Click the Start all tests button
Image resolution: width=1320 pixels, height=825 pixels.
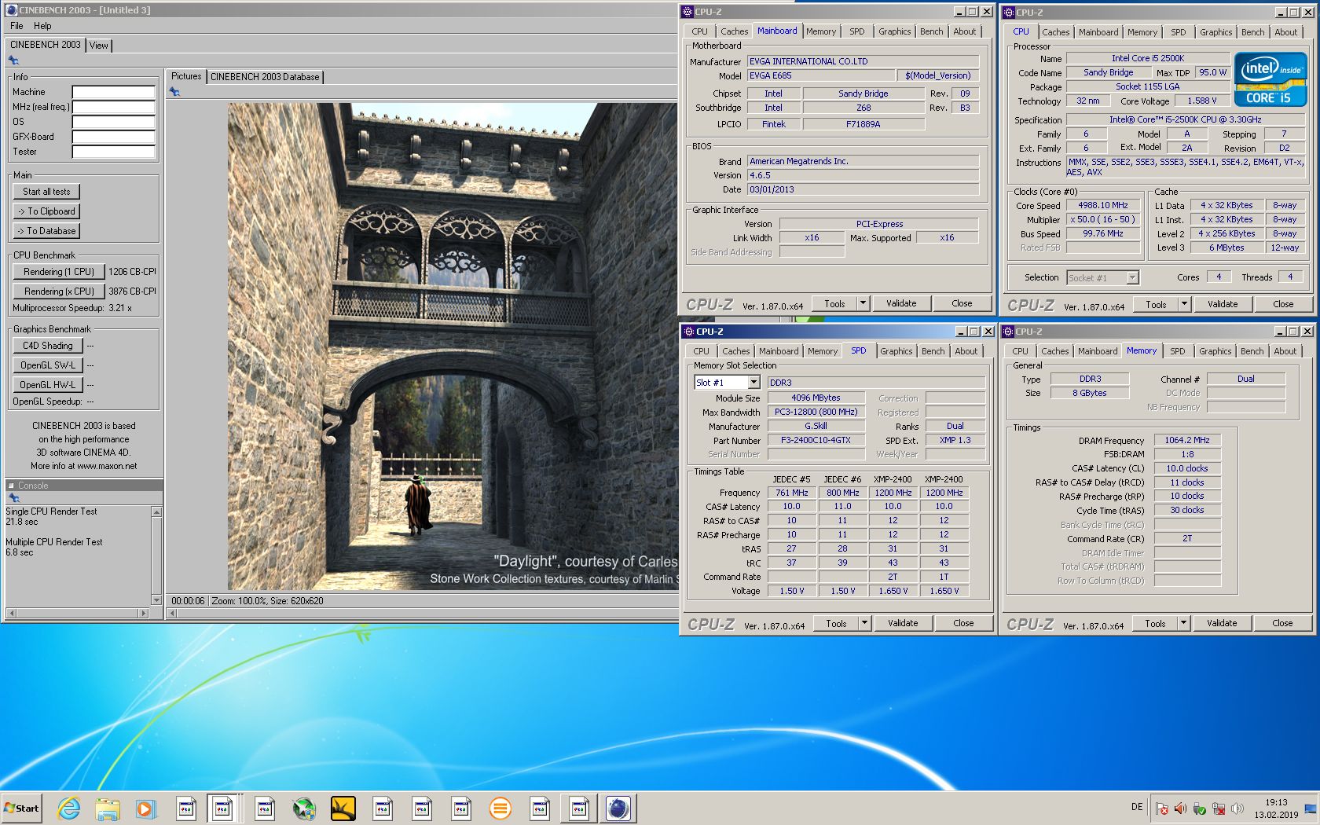46,192
